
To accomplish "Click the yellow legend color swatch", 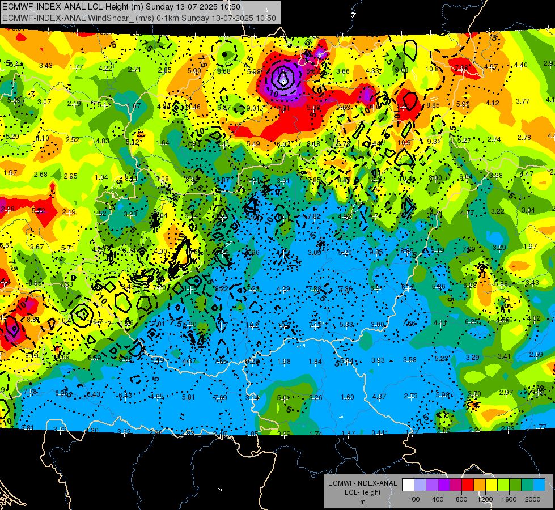I will (x=492, y=484).
